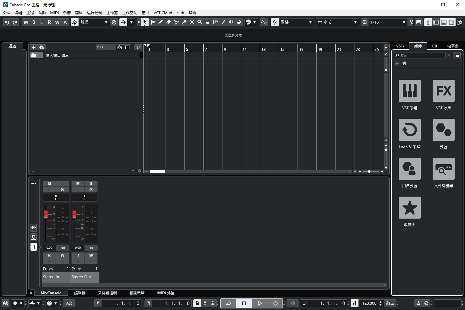Image resolution: width=465 pixels, height=310 pixels.
Task: Click the horizontal zoom slider knob
Action: (369, 171)
